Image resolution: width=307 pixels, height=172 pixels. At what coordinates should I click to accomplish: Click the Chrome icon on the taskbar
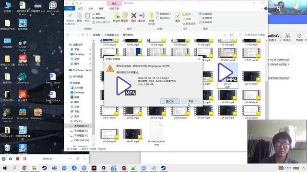click(x=24, y=168)
